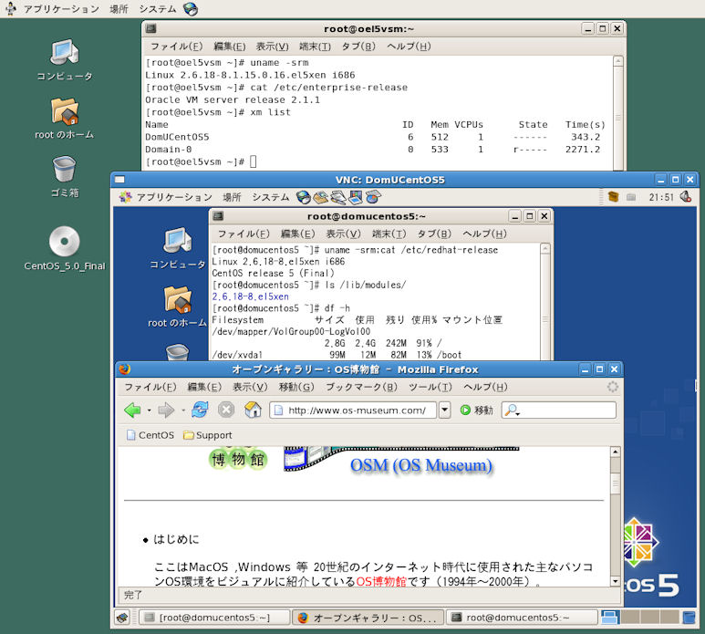This screenshot has width=705, height=634.
Task: Click the 21:51 clock in the VNC panel
Action: pyautogui.click(x=661, y=197)
